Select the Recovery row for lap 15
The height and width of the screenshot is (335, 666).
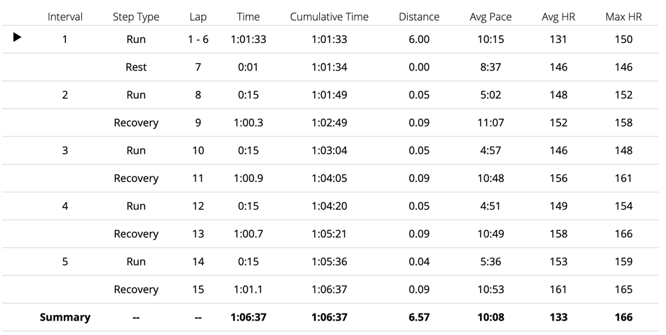point(330,290)
